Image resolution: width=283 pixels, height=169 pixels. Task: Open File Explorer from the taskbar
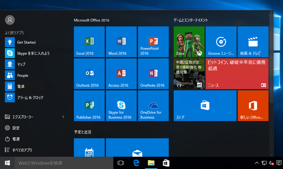(151, 163)
